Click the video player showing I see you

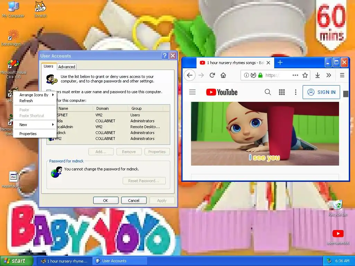coord(265,133)
